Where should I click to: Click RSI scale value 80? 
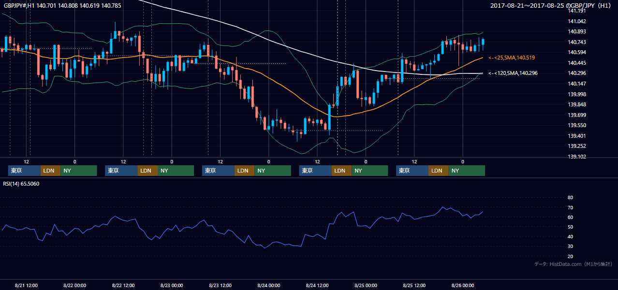[570, 198]
